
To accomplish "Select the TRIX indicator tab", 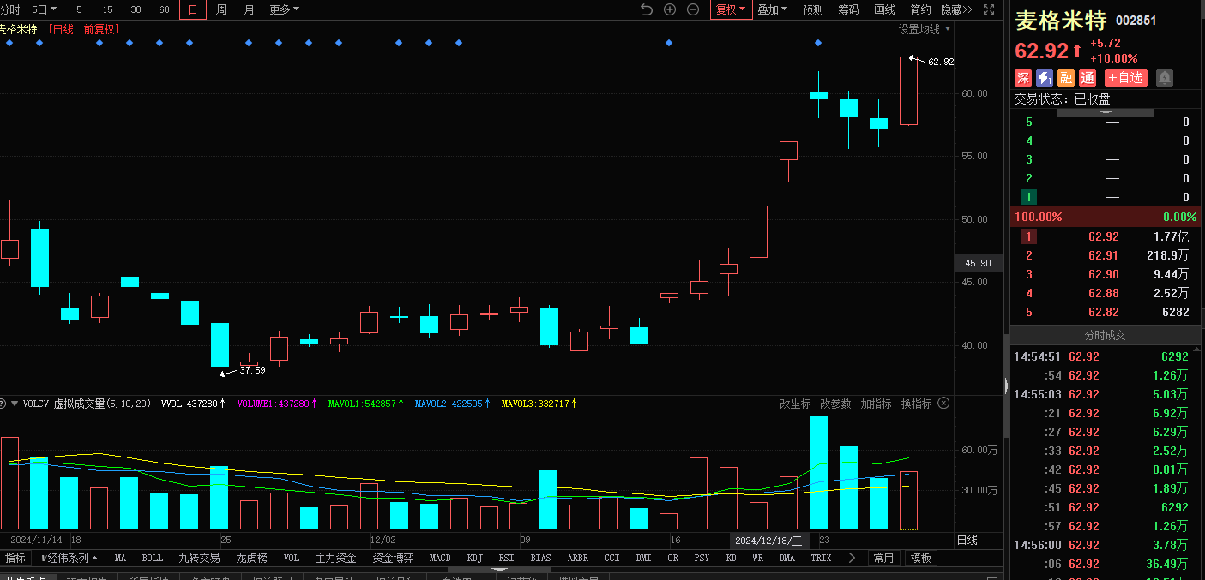I will 821,558.
